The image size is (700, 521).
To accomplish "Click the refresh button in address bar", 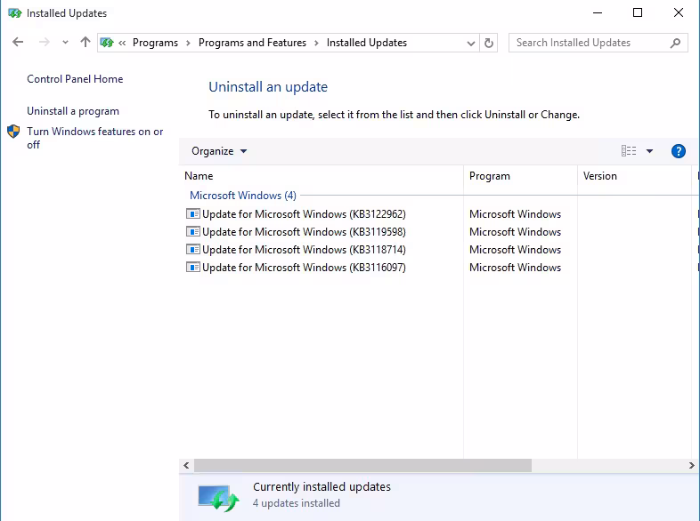I will point(489,43).
